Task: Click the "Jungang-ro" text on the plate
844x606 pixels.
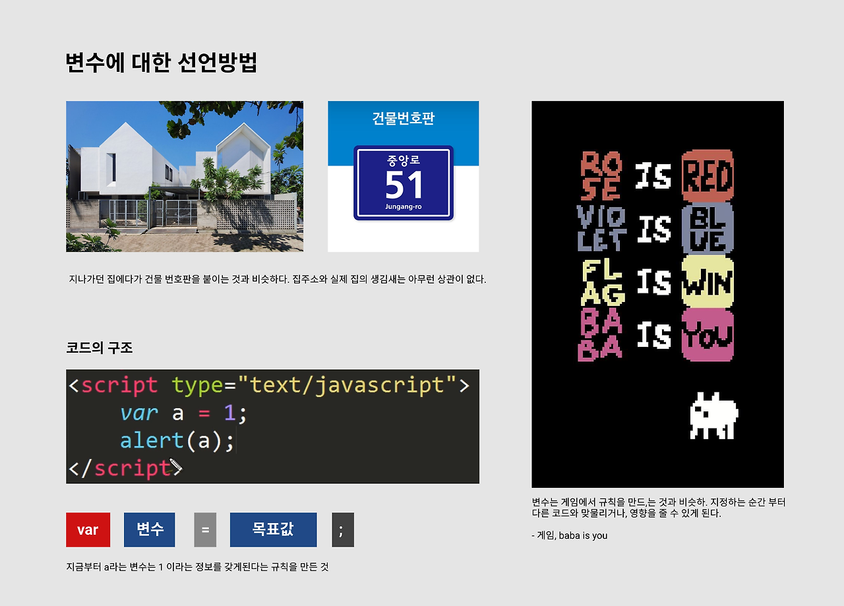Action: coord(404,207)
